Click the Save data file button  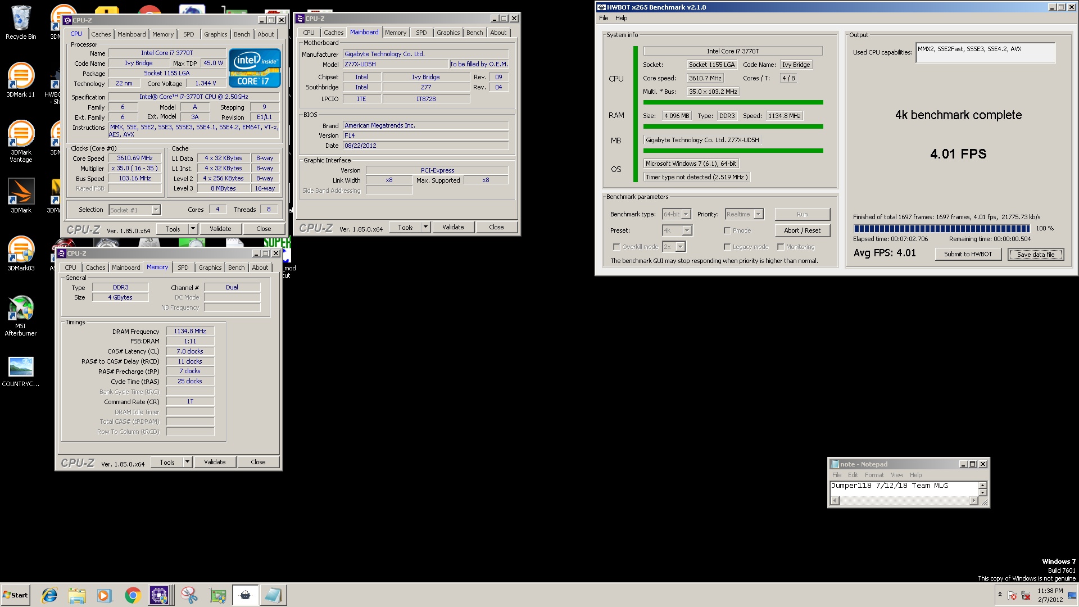pos(1036,254)
